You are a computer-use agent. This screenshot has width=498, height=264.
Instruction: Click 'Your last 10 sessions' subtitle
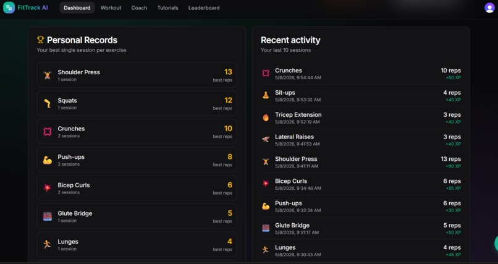pos(285,50)
